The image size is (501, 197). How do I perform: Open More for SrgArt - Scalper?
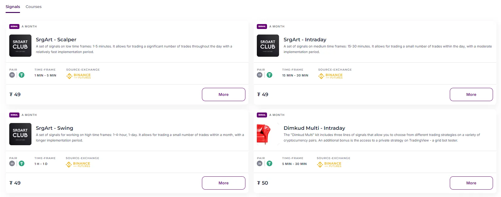point(224,94)
